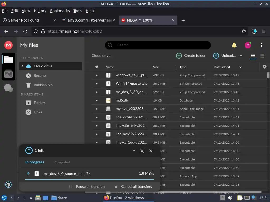Screen dimensions: 270x202
Task: Close the MEGA tab
Action: tap(173, 20)
